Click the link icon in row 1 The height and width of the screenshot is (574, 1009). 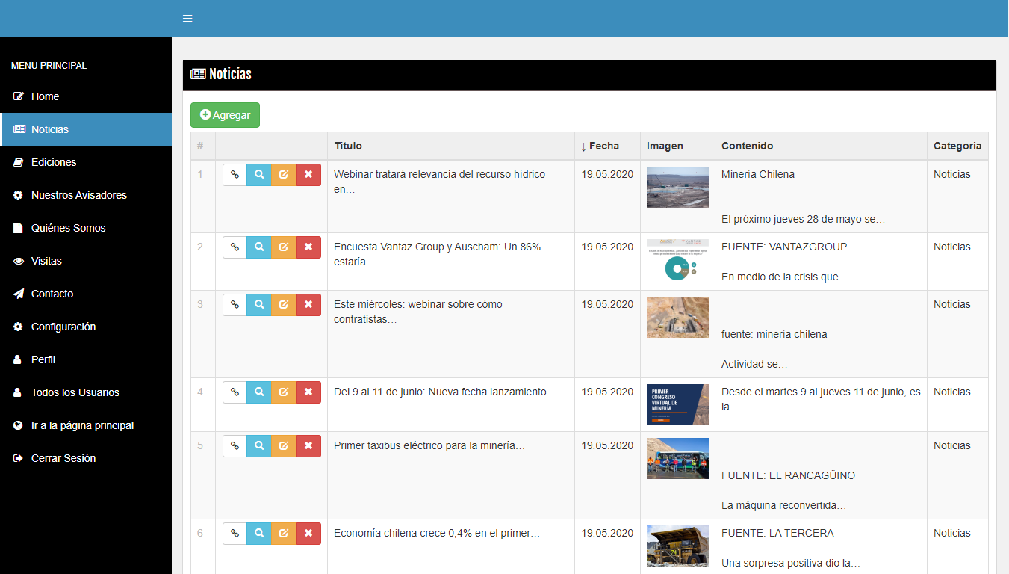[x=235, y=175]
